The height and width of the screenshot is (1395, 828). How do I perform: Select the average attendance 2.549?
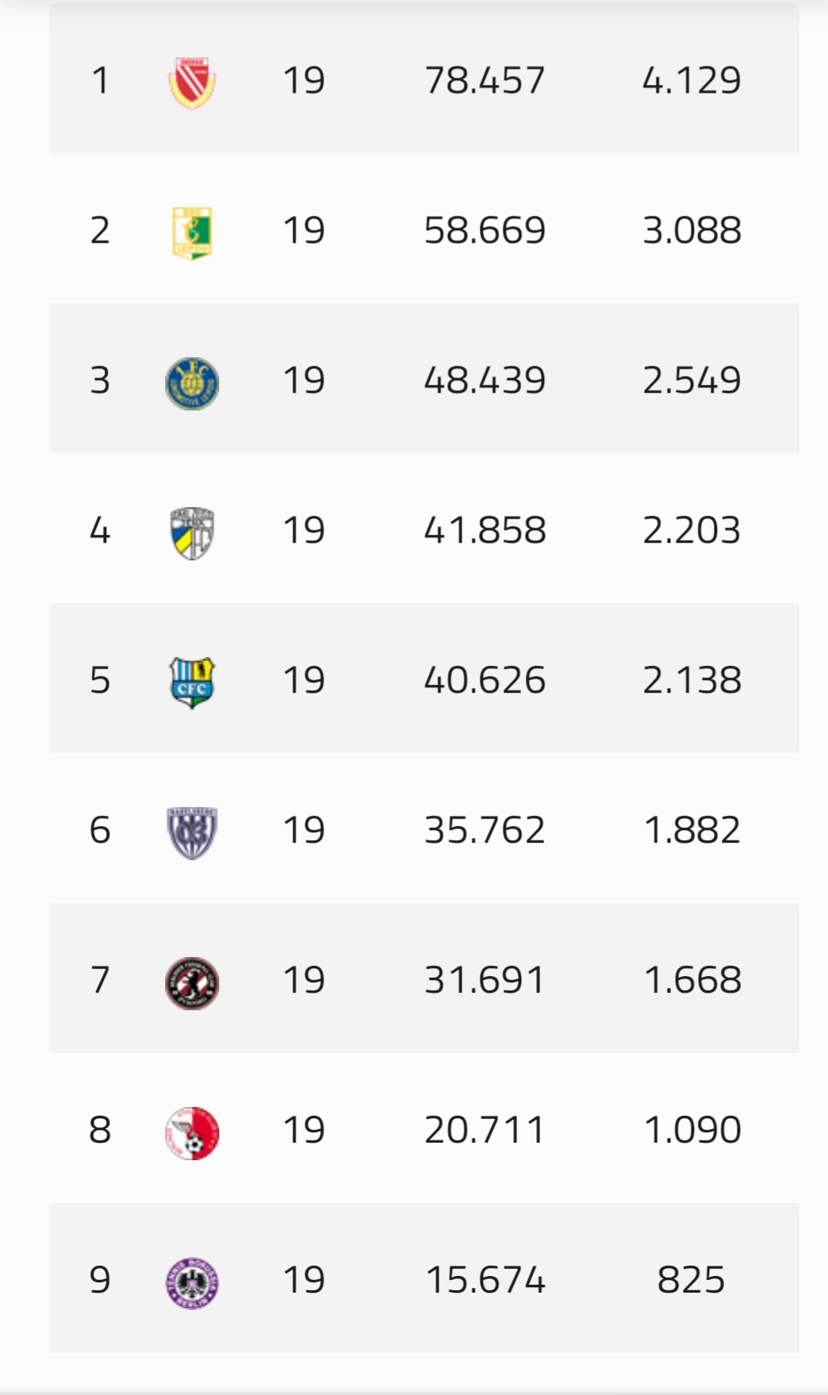[692, 380]
